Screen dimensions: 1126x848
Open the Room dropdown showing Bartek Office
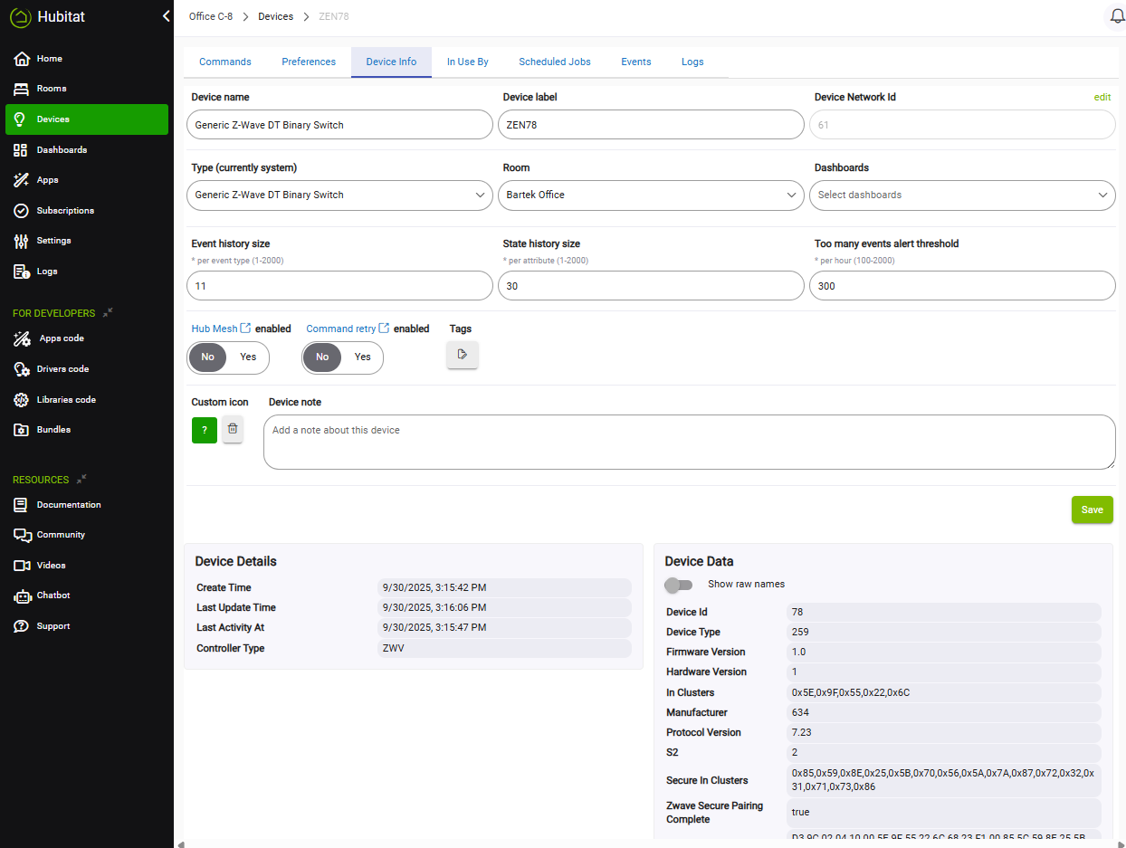651,195
